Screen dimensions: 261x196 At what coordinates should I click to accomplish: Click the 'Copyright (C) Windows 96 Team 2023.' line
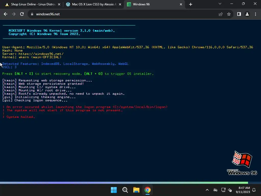pos(44,34)
